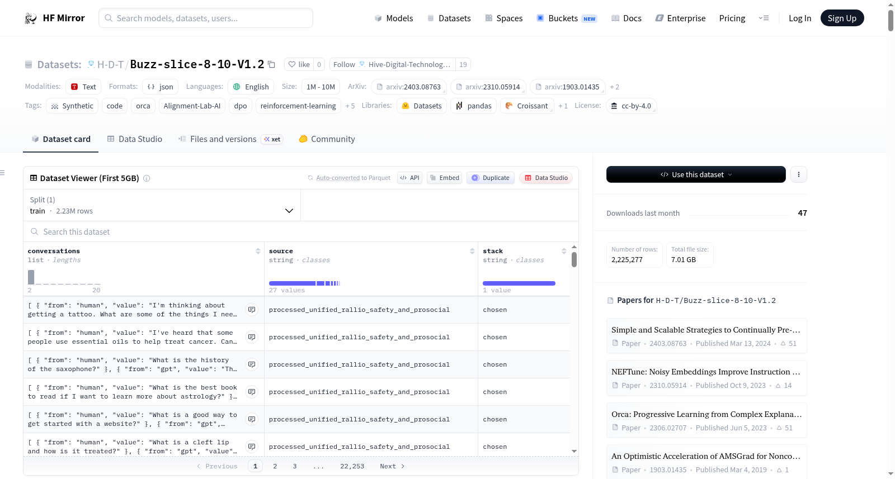The width and height of the screenshot is (895, 479).
Task: Click the conversations lengths histogram bar
Action: [31, 277]
